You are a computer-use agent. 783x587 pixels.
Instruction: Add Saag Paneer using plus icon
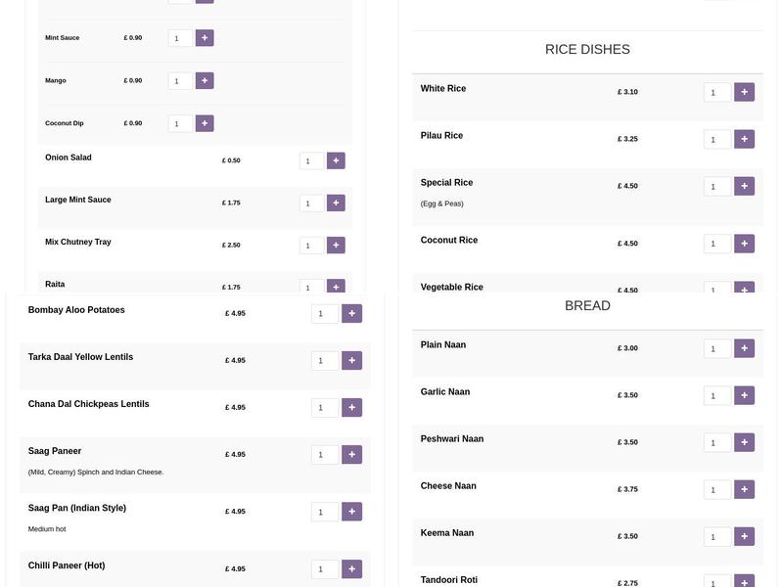(352, 454)
